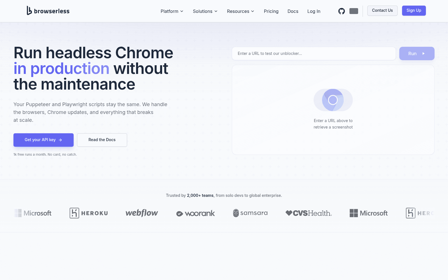Expand the Solutions dropdown menu
Image resolution: width=448 pixels, height=280 pixels.
205,11
